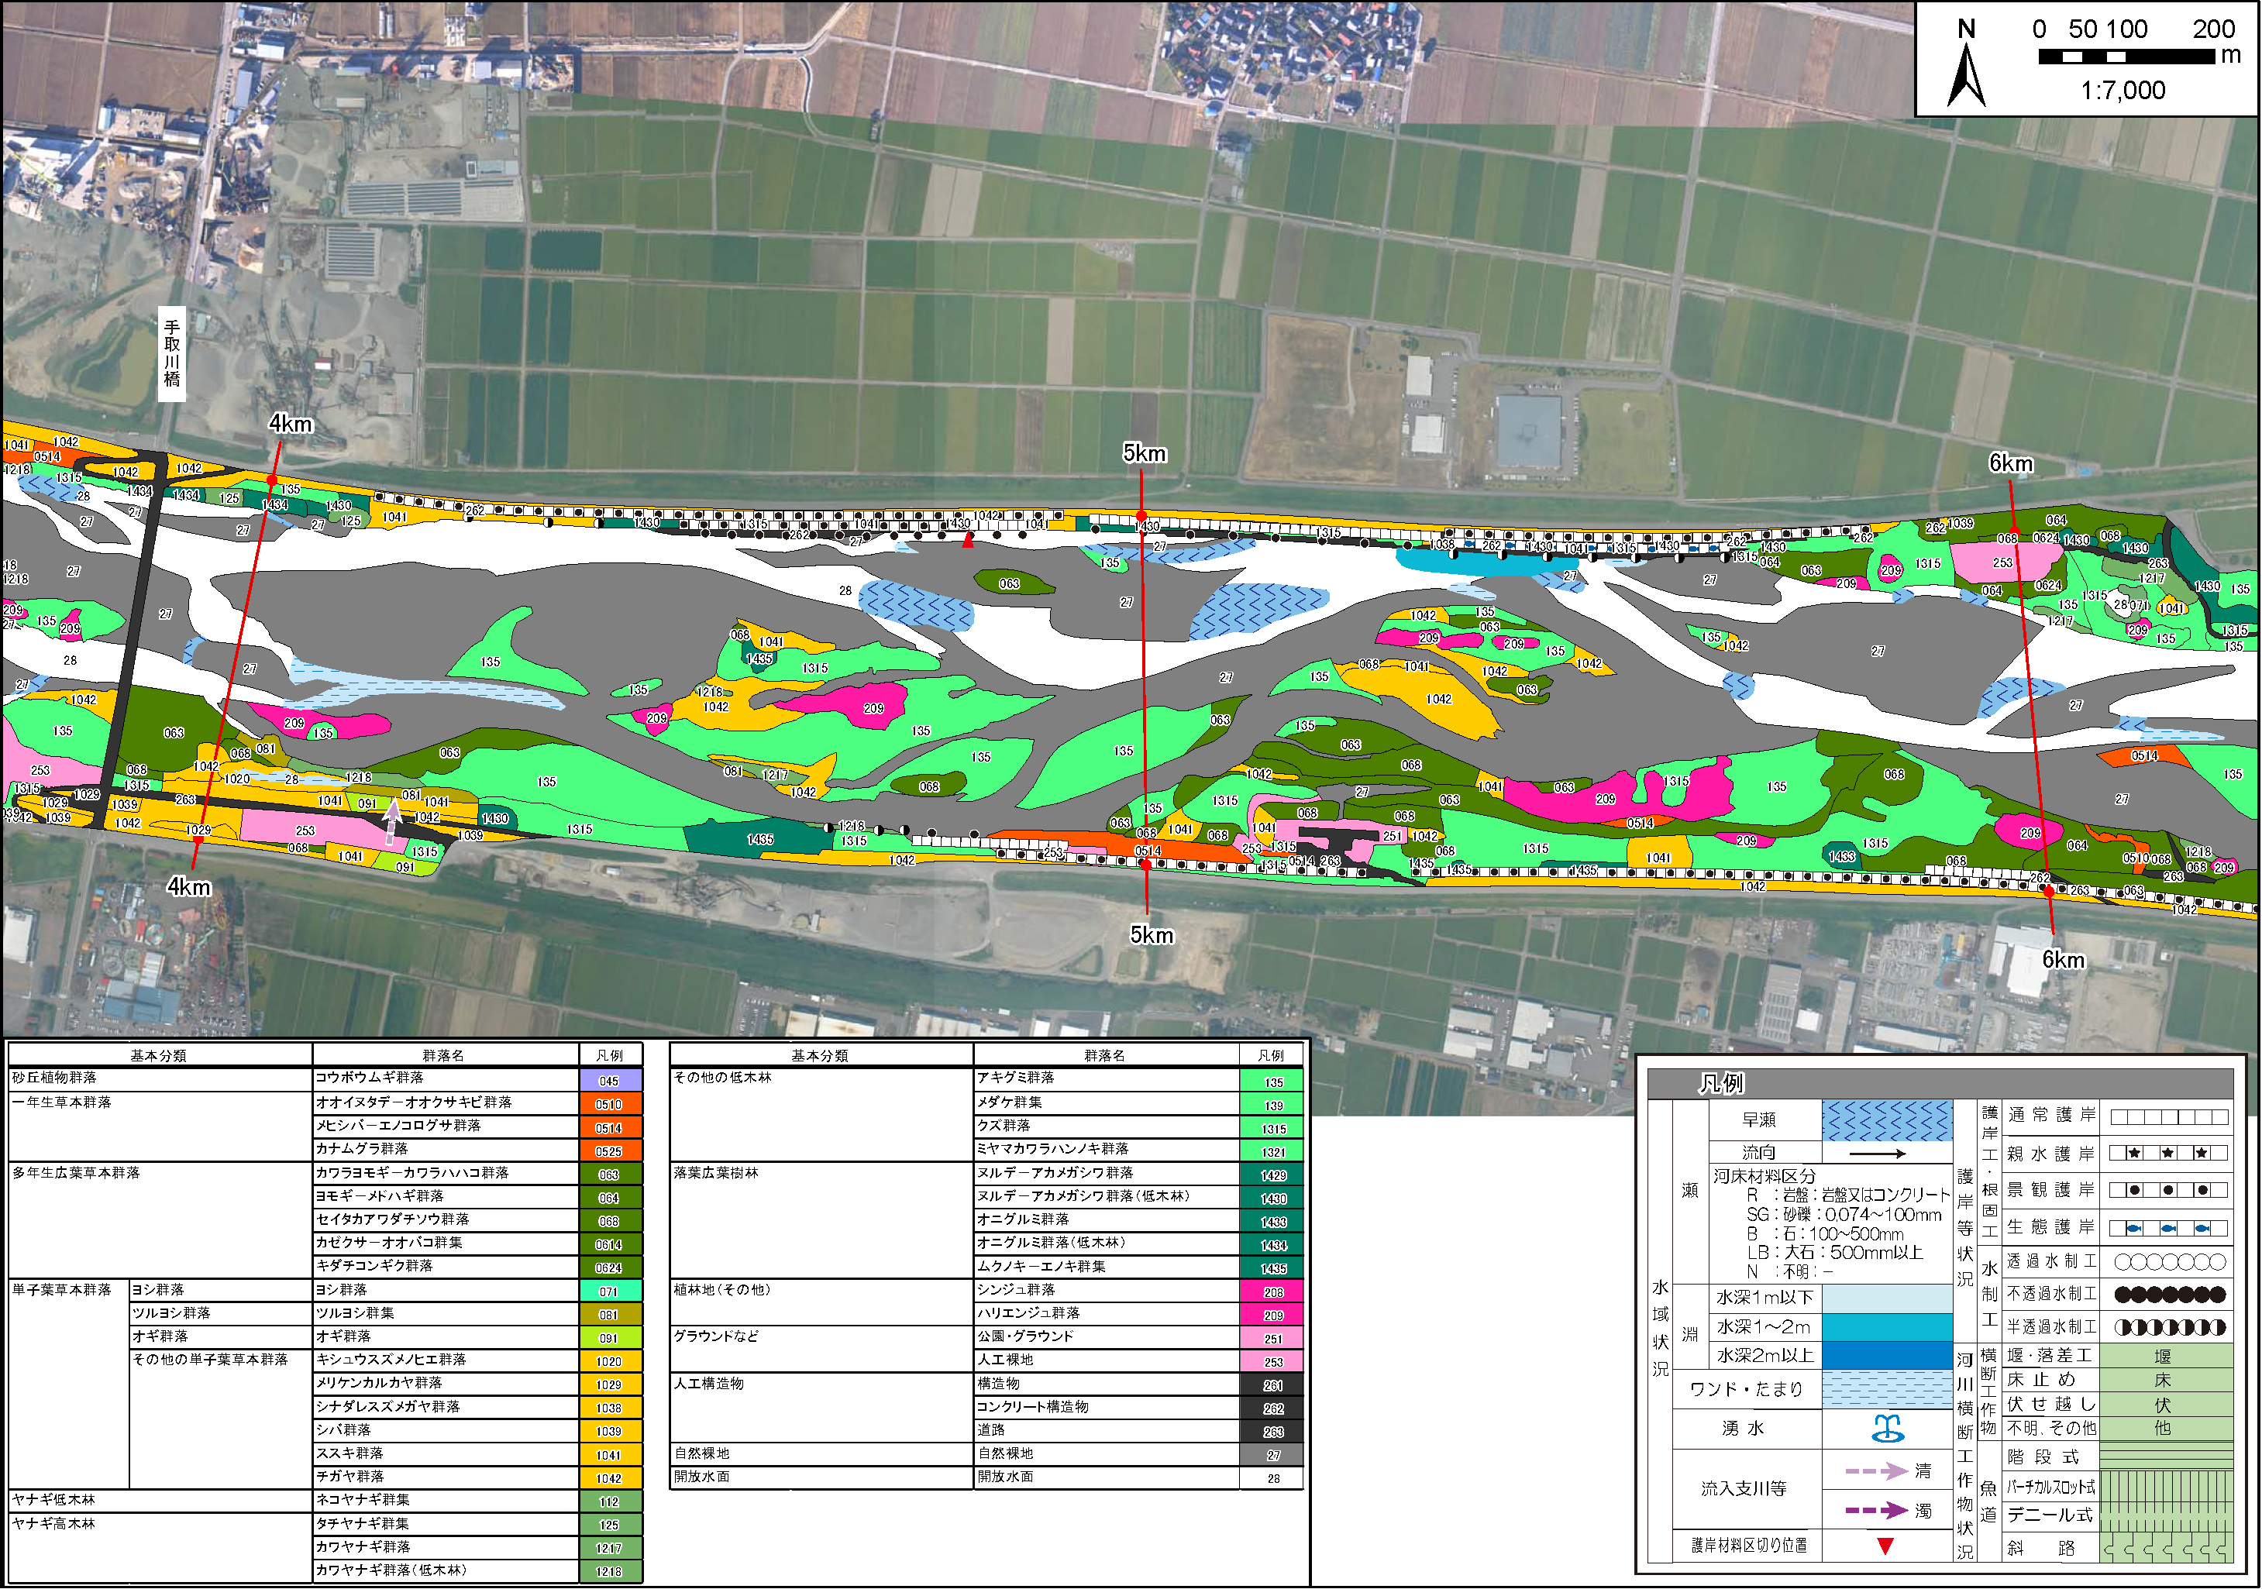Click the 1217 カワヤナギ群落 swatch
Screen dimensions: 2262x1589
tap(610, 1548)
